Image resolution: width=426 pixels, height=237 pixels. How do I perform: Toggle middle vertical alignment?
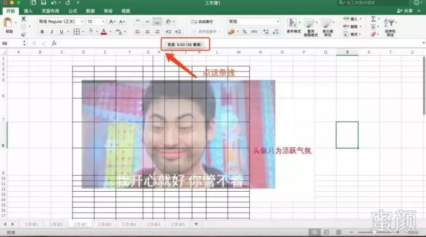pos(148,21)
